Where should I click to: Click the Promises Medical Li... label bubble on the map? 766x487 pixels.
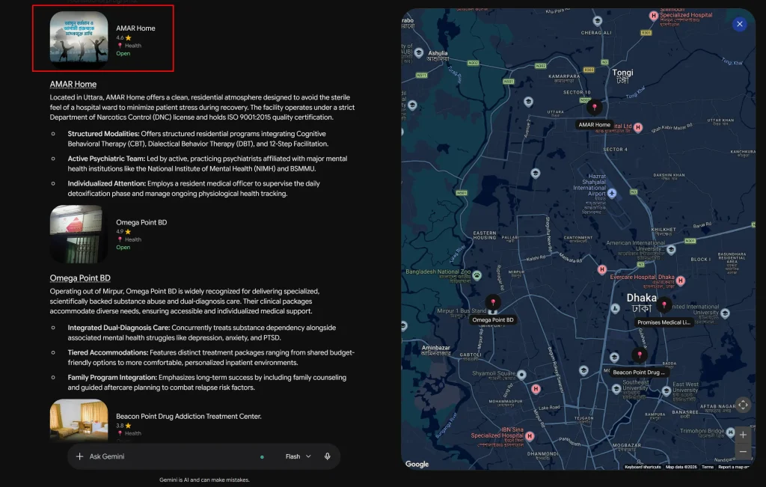pos(664,322)
